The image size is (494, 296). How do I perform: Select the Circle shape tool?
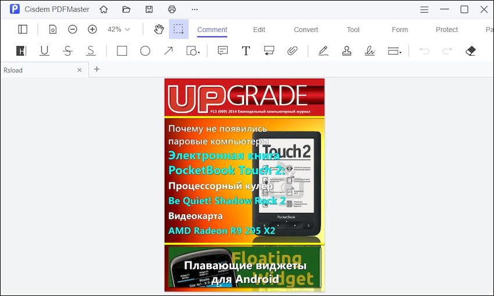(x=145, y=50)
